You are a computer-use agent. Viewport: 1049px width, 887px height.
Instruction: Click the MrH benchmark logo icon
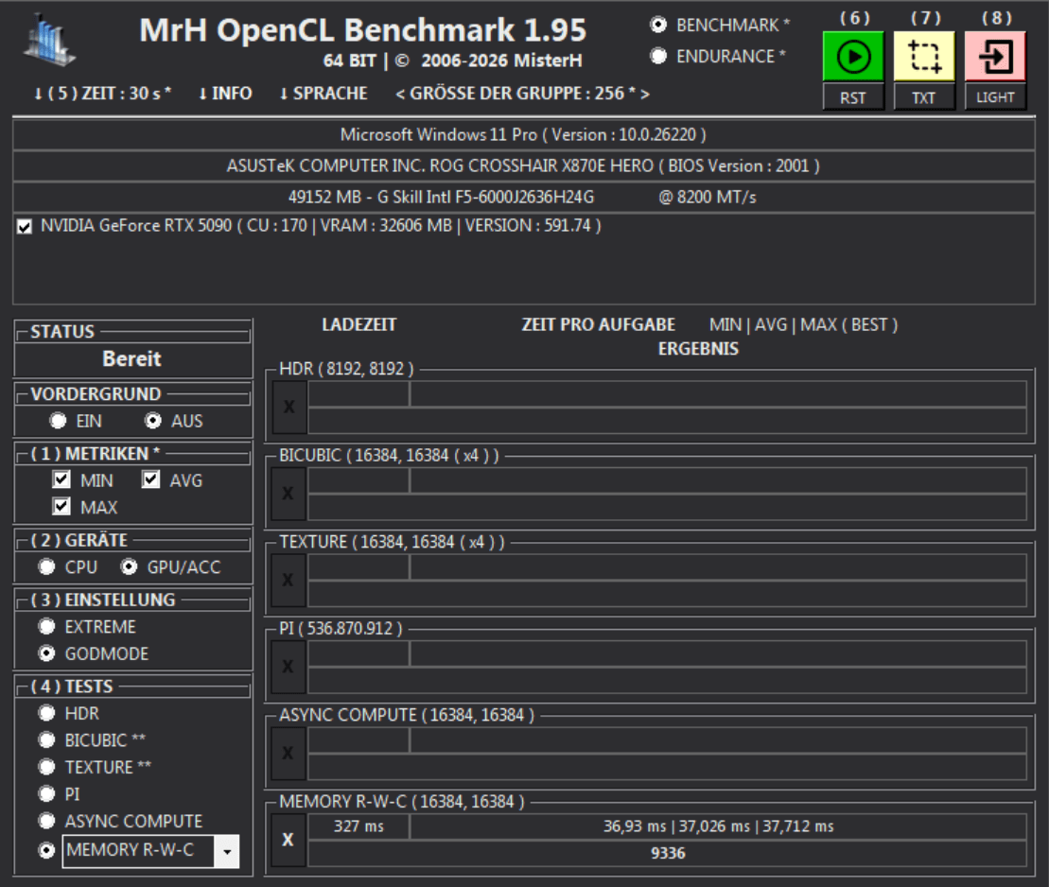point(50,42)
